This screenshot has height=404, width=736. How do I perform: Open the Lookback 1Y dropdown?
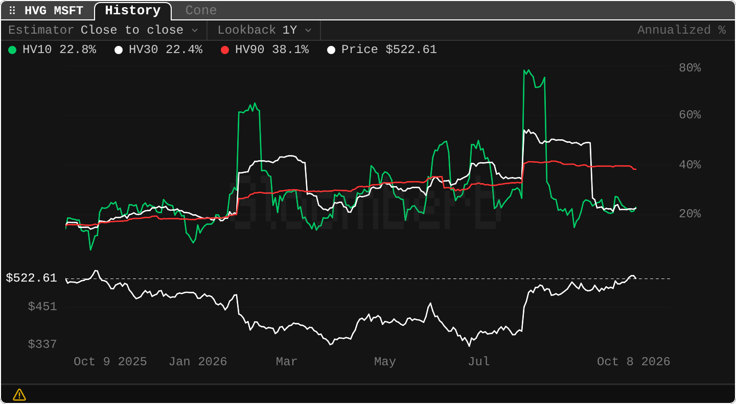point(264,30)
